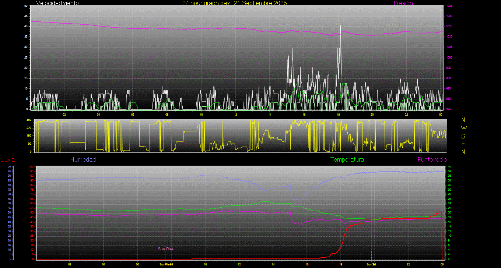501x268 pixels.
Task: Click the 'E' compass direction letter
Action: pos(463,144)
